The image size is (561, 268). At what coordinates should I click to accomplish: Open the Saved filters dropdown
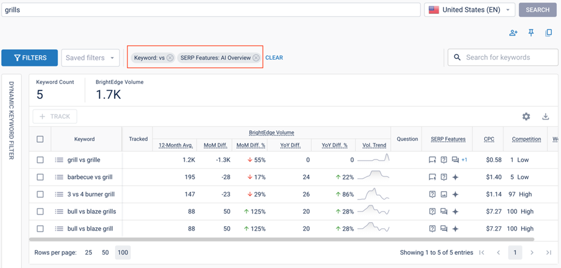pos(90,58)
